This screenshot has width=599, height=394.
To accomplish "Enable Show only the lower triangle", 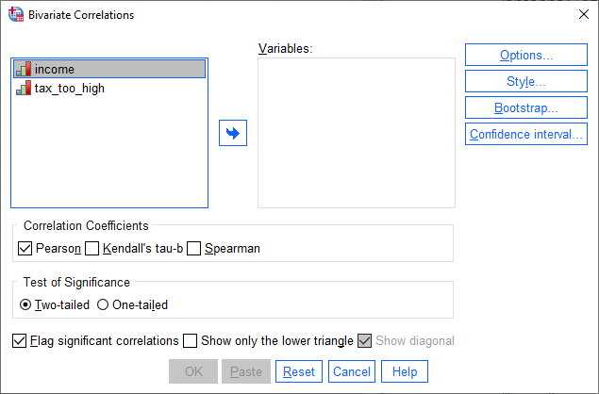I will coord(190,340).
